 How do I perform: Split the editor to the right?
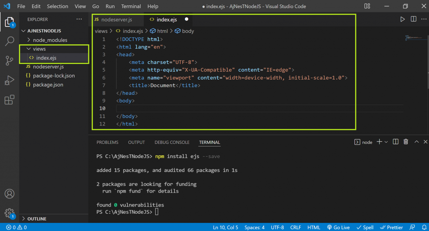tap(413, 19)
